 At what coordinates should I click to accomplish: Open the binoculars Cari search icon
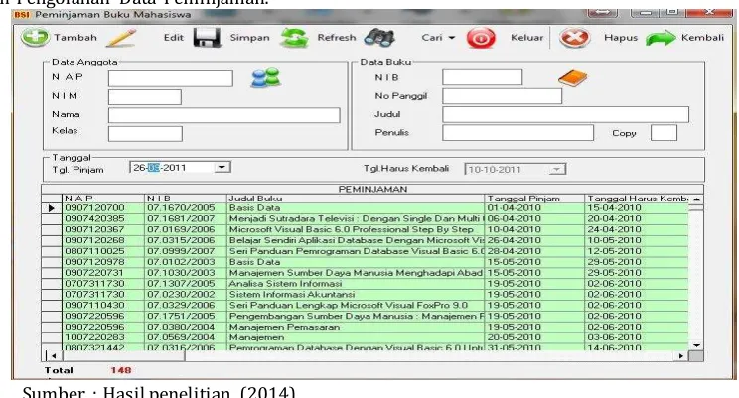click(x=379, y=38)
